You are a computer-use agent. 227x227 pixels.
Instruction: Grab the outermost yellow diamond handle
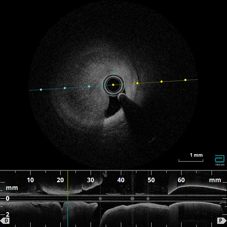pos(185,80)
